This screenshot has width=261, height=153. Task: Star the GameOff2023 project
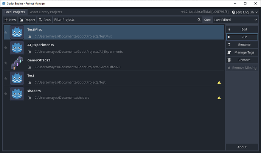(x=6, y=63)
